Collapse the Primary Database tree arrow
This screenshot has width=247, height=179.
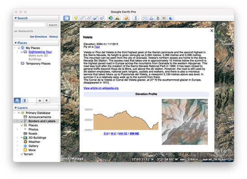pos(14,113)
